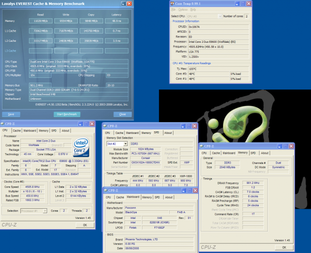Select CPU tab in CPU-Z Memory window
Viewport: 311px width, 253px height.
(204, 153)
